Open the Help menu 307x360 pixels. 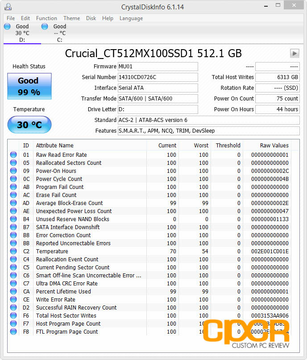pos(108,18)
